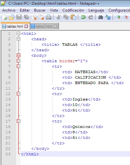This screenshot has height=165, width=130.
Task: Click the Save All files icon
Action: pos(26,17)
